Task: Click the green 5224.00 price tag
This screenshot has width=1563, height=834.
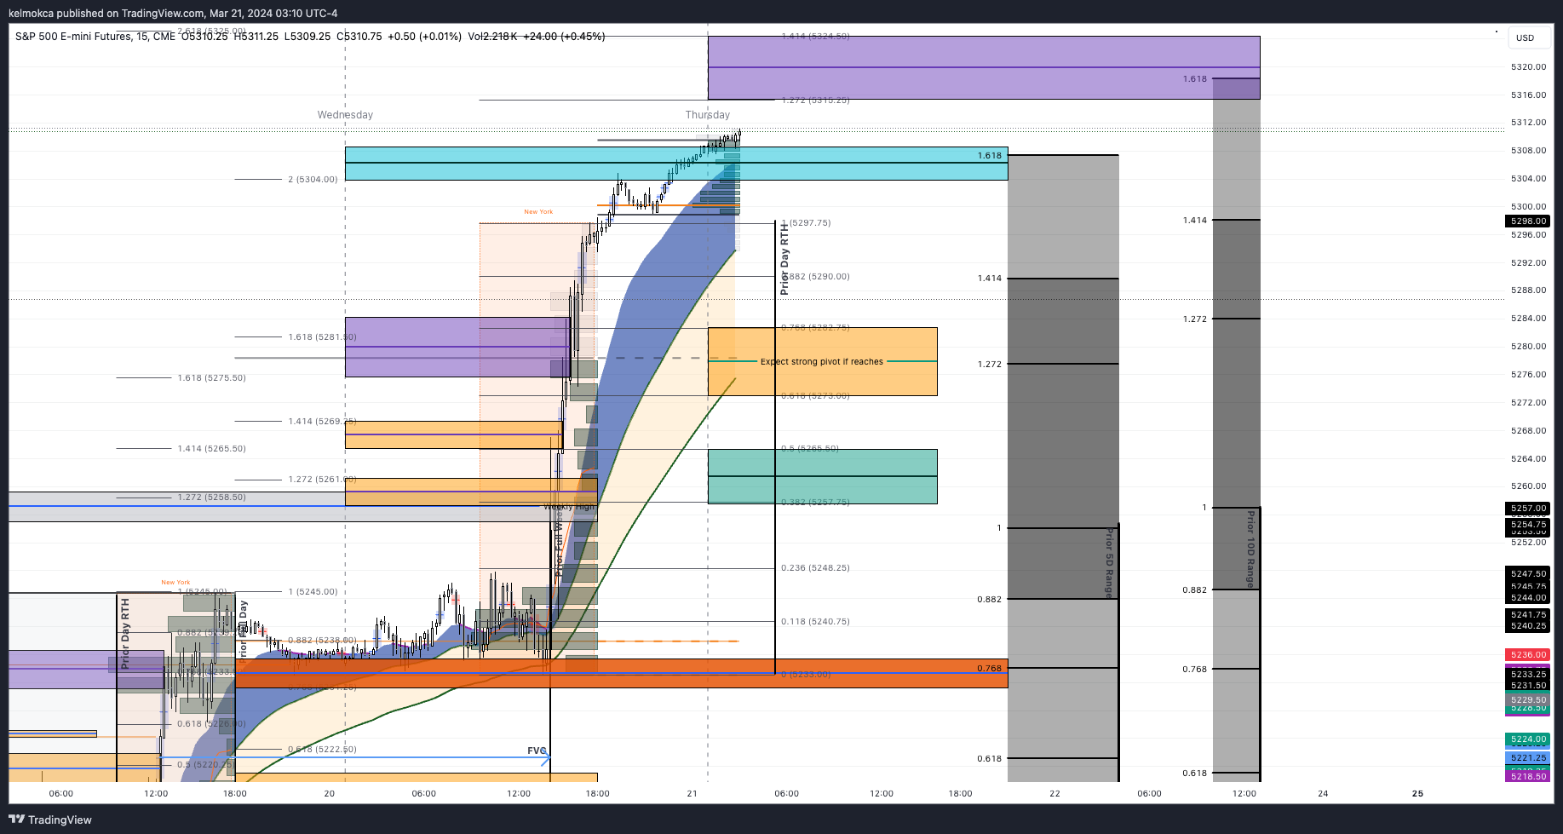Action: (1528, 739)
